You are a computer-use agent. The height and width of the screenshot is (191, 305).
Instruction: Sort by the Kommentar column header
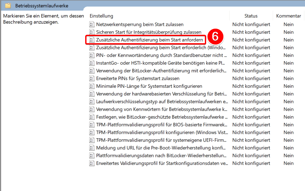click(288, 16)
